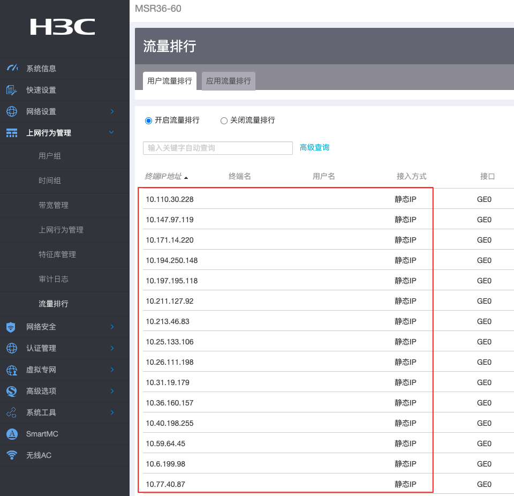Expand 系统工具 chevron
The height and width of the screenshot is (496, 514).
(x=112, y=412)
